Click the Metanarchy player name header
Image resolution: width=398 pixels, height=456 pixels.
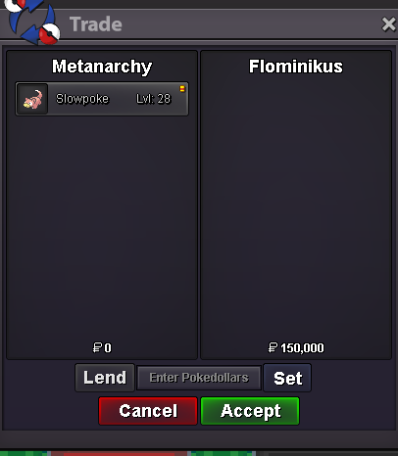(102, 67)
